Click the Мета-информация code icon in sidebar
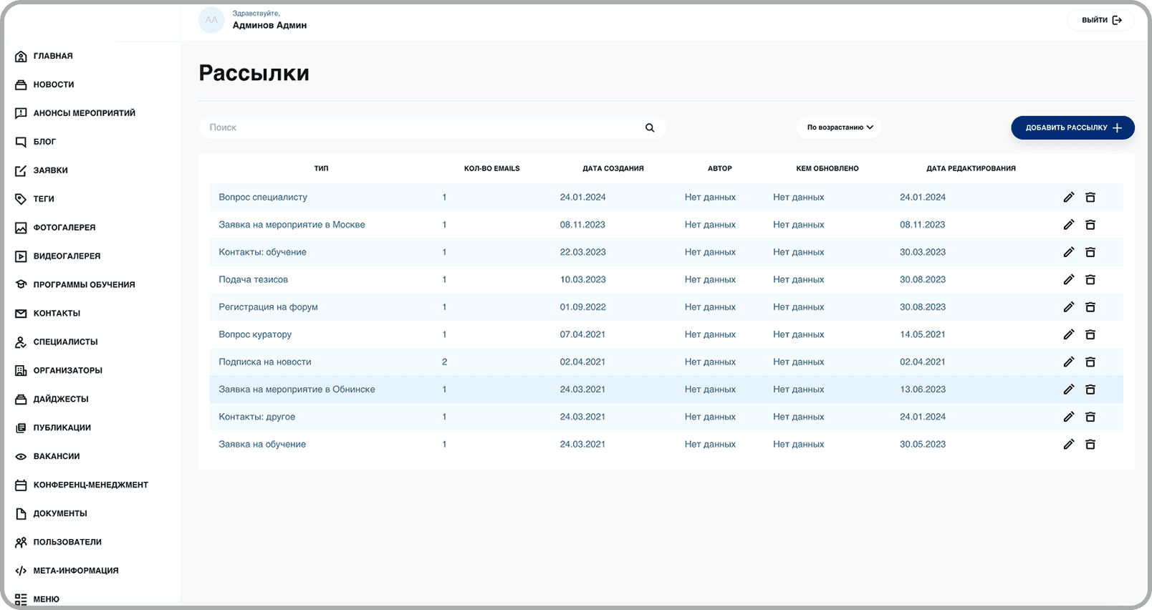Screen dimensions: 1152x610 pyautogui.click(x=21, y=571)
